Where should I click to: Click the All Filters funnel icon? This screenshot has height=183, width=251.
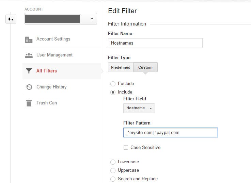pyautogui.click(x=29, y=71)
